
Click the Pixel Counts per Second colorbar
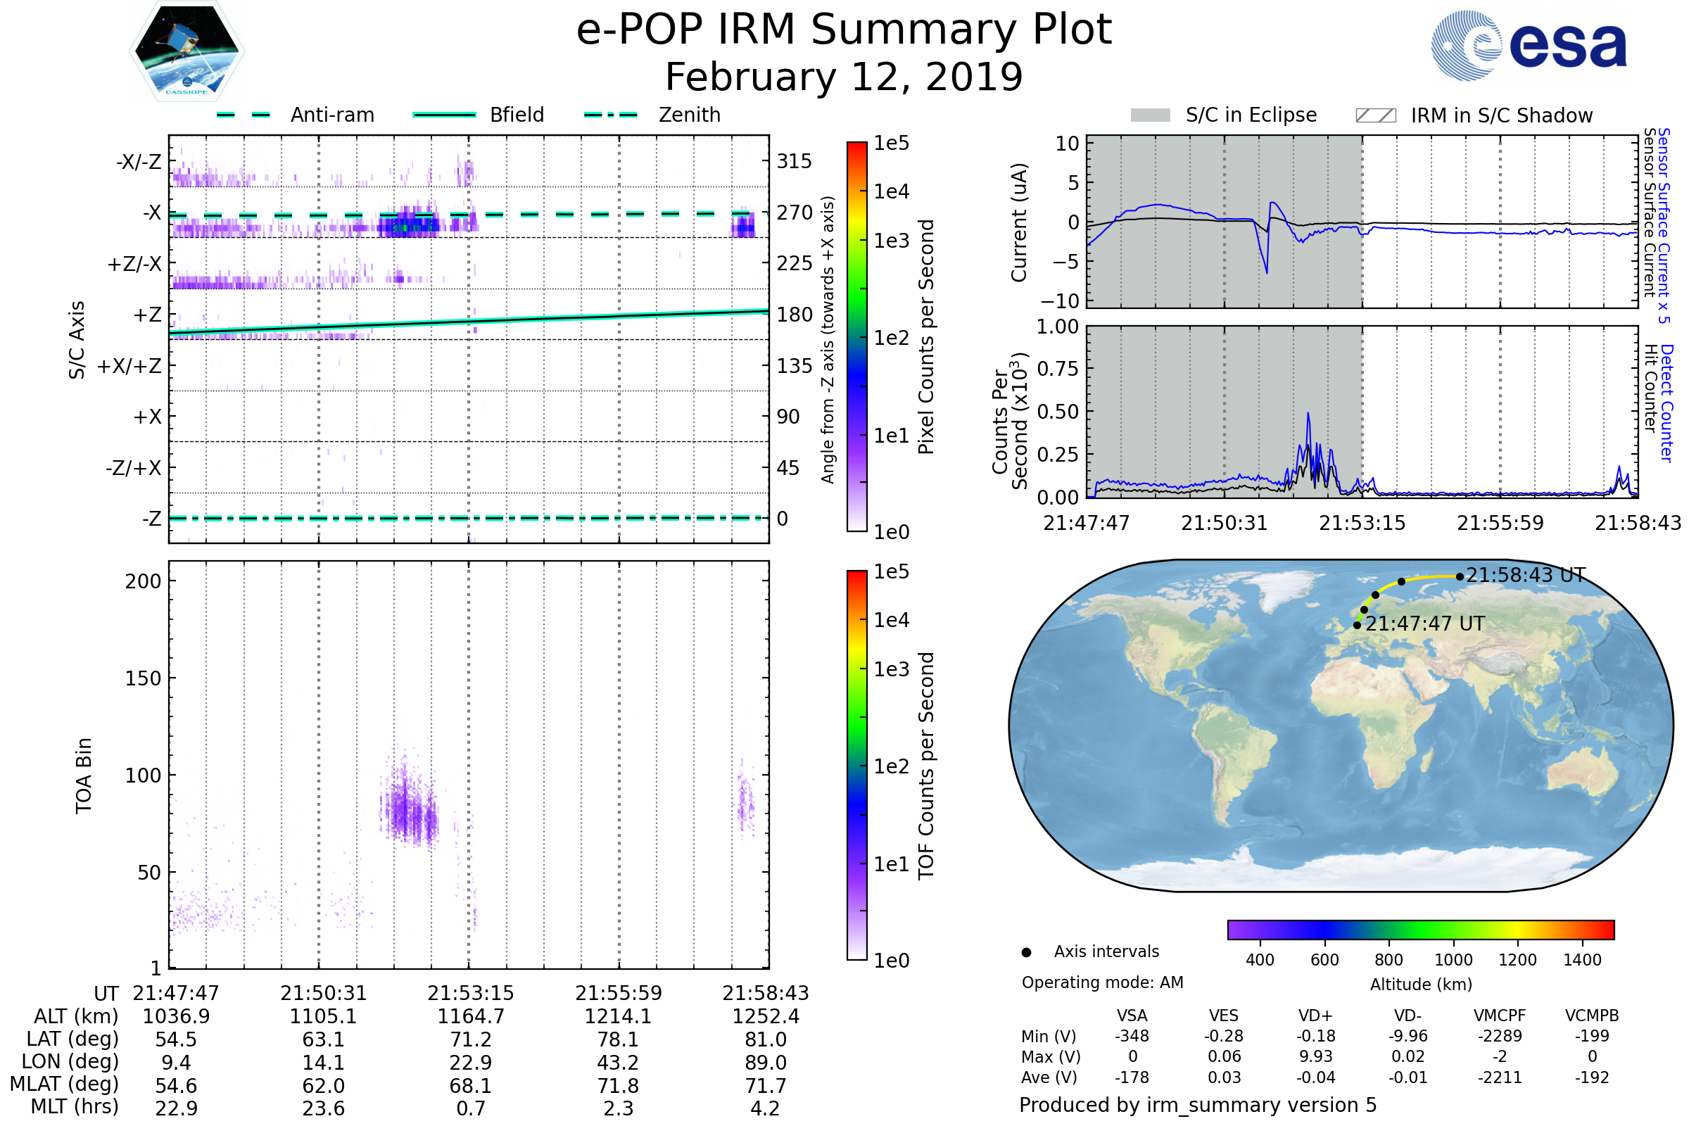[856, 337]
